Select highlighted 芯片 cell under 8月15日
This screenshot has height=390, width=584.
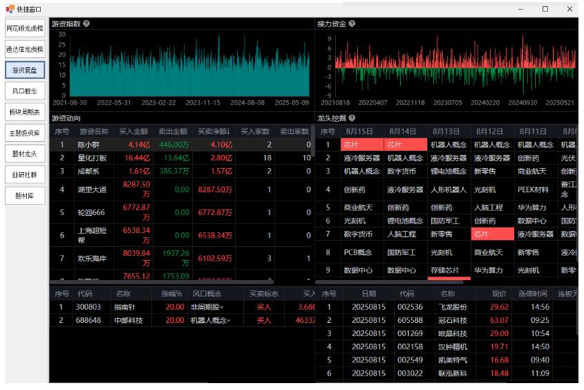(x=362, y=145)
